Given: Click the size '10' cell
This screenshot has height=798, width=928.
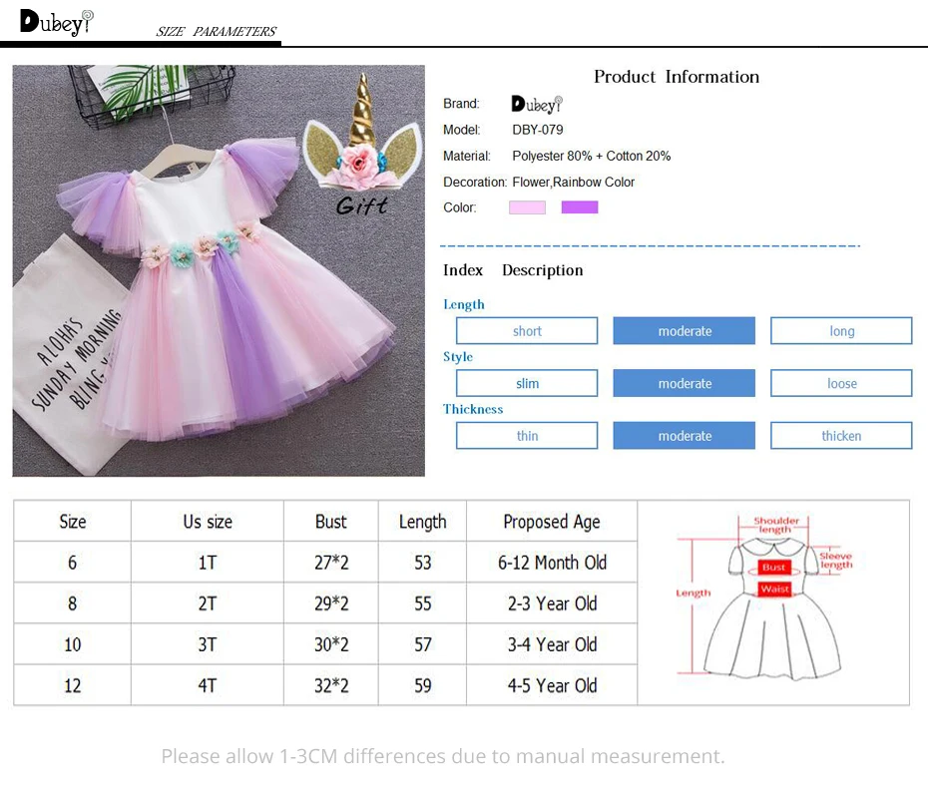Looking at the screenshot, I should point(72,644).
